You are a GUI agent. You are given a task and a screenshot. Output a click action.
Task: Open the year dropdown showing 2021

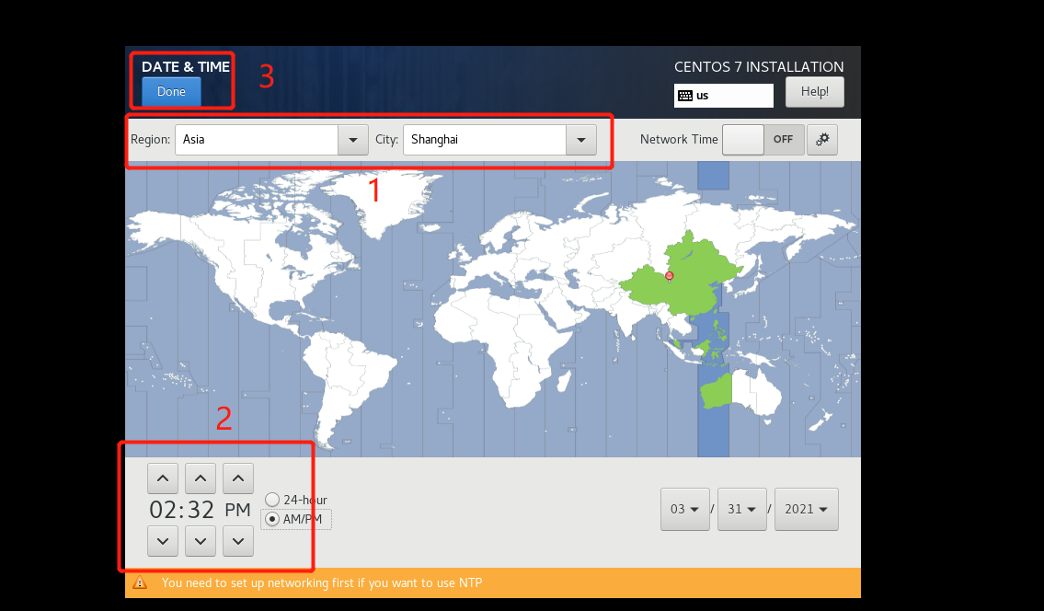tap(806, 509)
